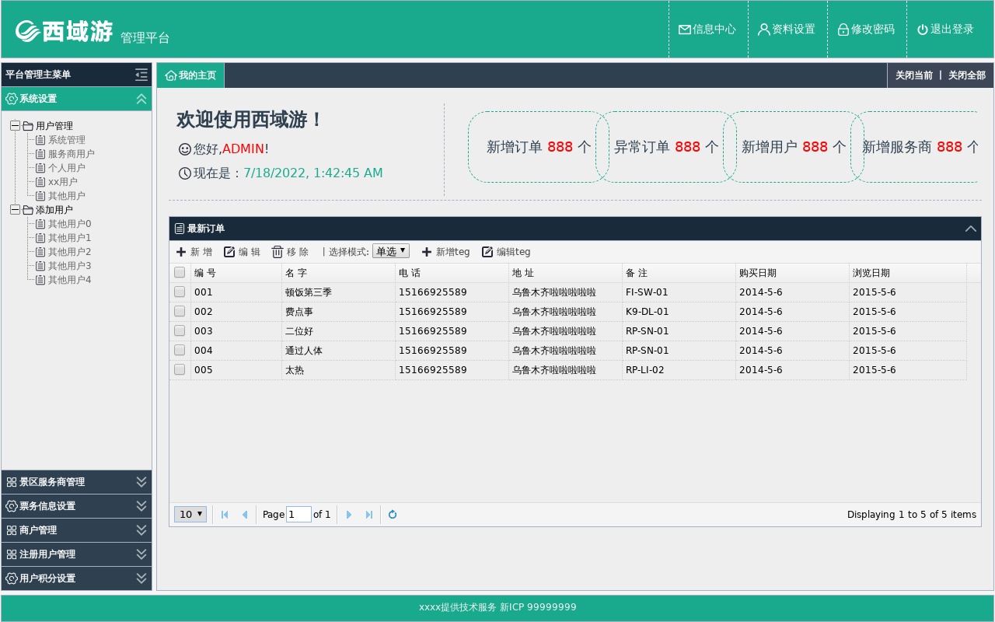The height and width of the screenshot is (622, 995).
Task: Check the row 001 checkbox
Action: tap(180, 292)
